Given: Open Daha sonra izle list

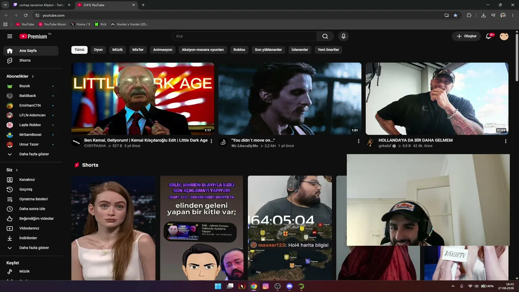Looking at the screenshot, I should click(31, 209).
